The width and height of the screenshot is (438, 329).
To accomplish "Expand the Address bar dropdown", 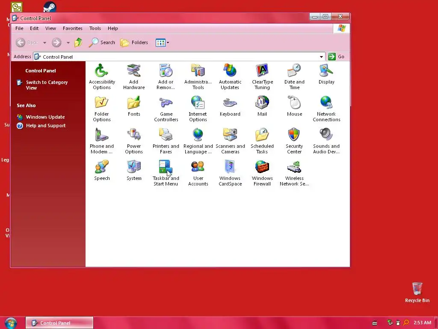I will 321,57.
